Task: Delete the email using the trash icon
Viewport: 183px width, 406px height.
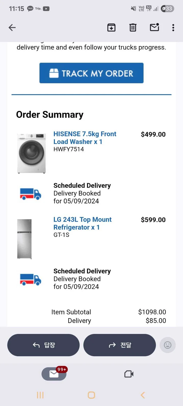Action: coord(133,27)
